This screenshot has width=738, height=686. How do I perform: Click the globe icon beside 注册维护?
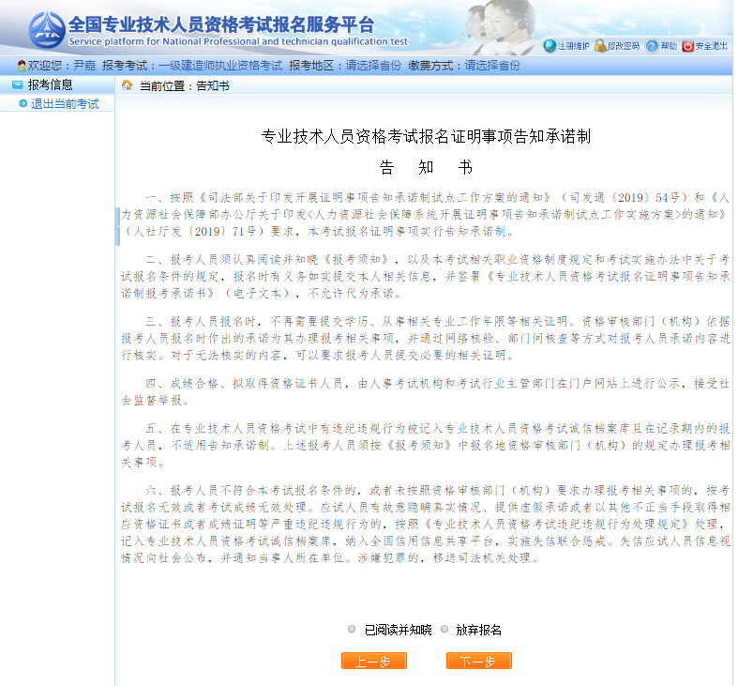click(x=550, y=46)
